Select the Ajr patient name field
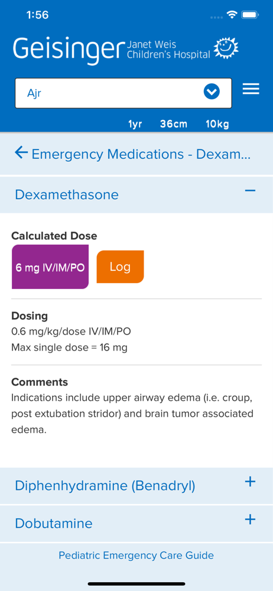 coord(123,93)
